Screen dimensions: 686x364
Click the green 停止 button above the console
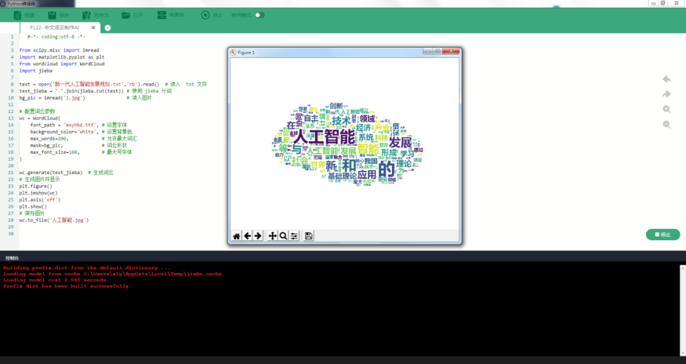(662, 234)
